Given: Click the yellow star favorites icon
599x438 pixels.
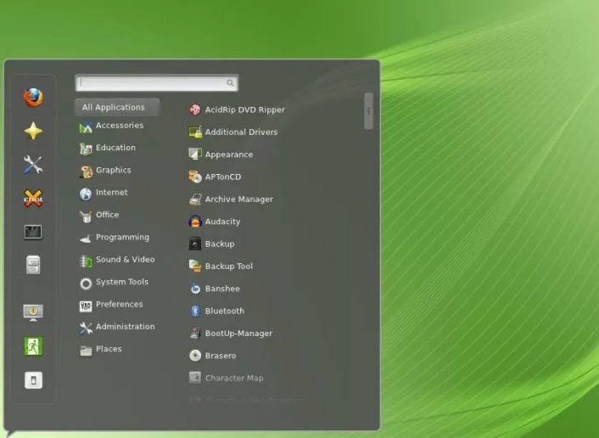Looking at the screenshot, I should (x=33, y=131).
